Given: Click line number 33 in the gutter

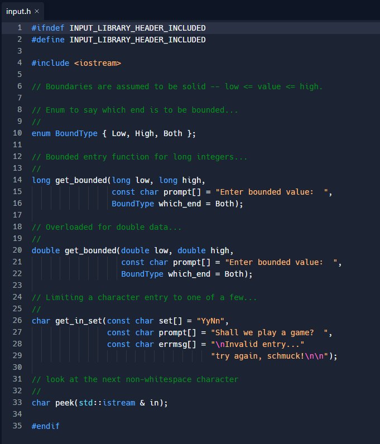Looking at the screenshot, I should pyautogui.click(x=17, y=402).
